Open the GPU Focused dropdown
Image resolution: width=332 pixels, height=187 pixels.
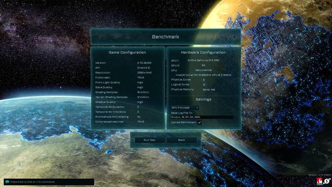[x=185, y=107]
